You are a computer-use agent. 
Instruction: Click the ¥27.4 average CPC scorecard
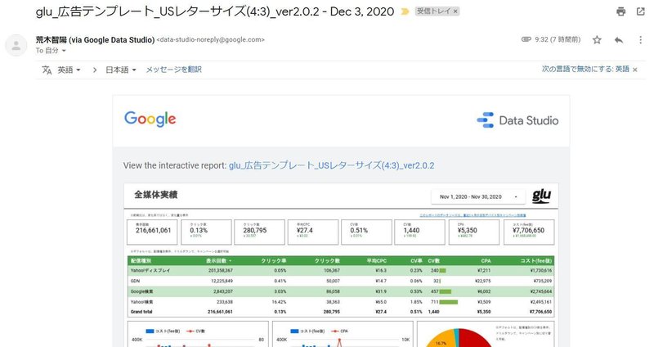click(313, 232)
